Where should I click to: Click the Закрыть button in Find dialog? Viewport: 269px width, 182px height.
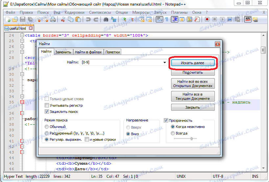193,107
